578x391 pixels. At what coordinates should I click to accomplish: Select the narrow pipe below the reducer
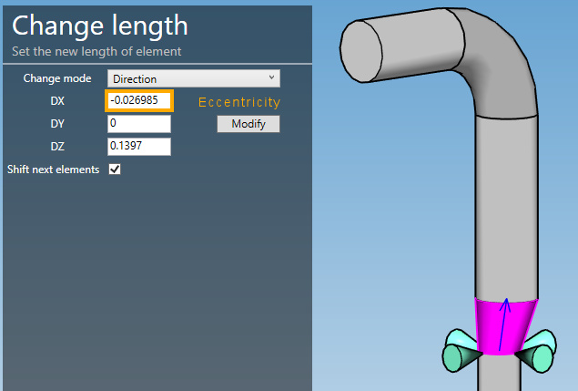499,373
